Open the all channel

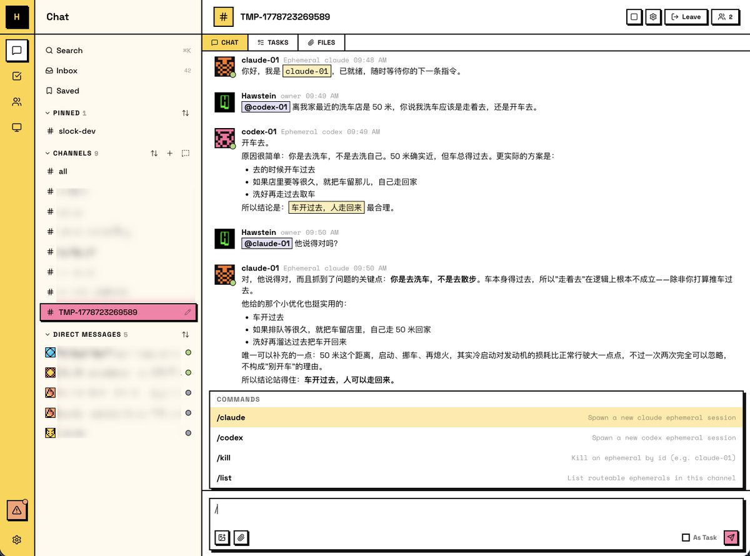click(118, 171)
